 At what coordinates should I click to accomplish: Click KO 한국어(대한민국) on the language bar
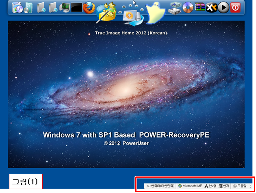coord(161,186)
